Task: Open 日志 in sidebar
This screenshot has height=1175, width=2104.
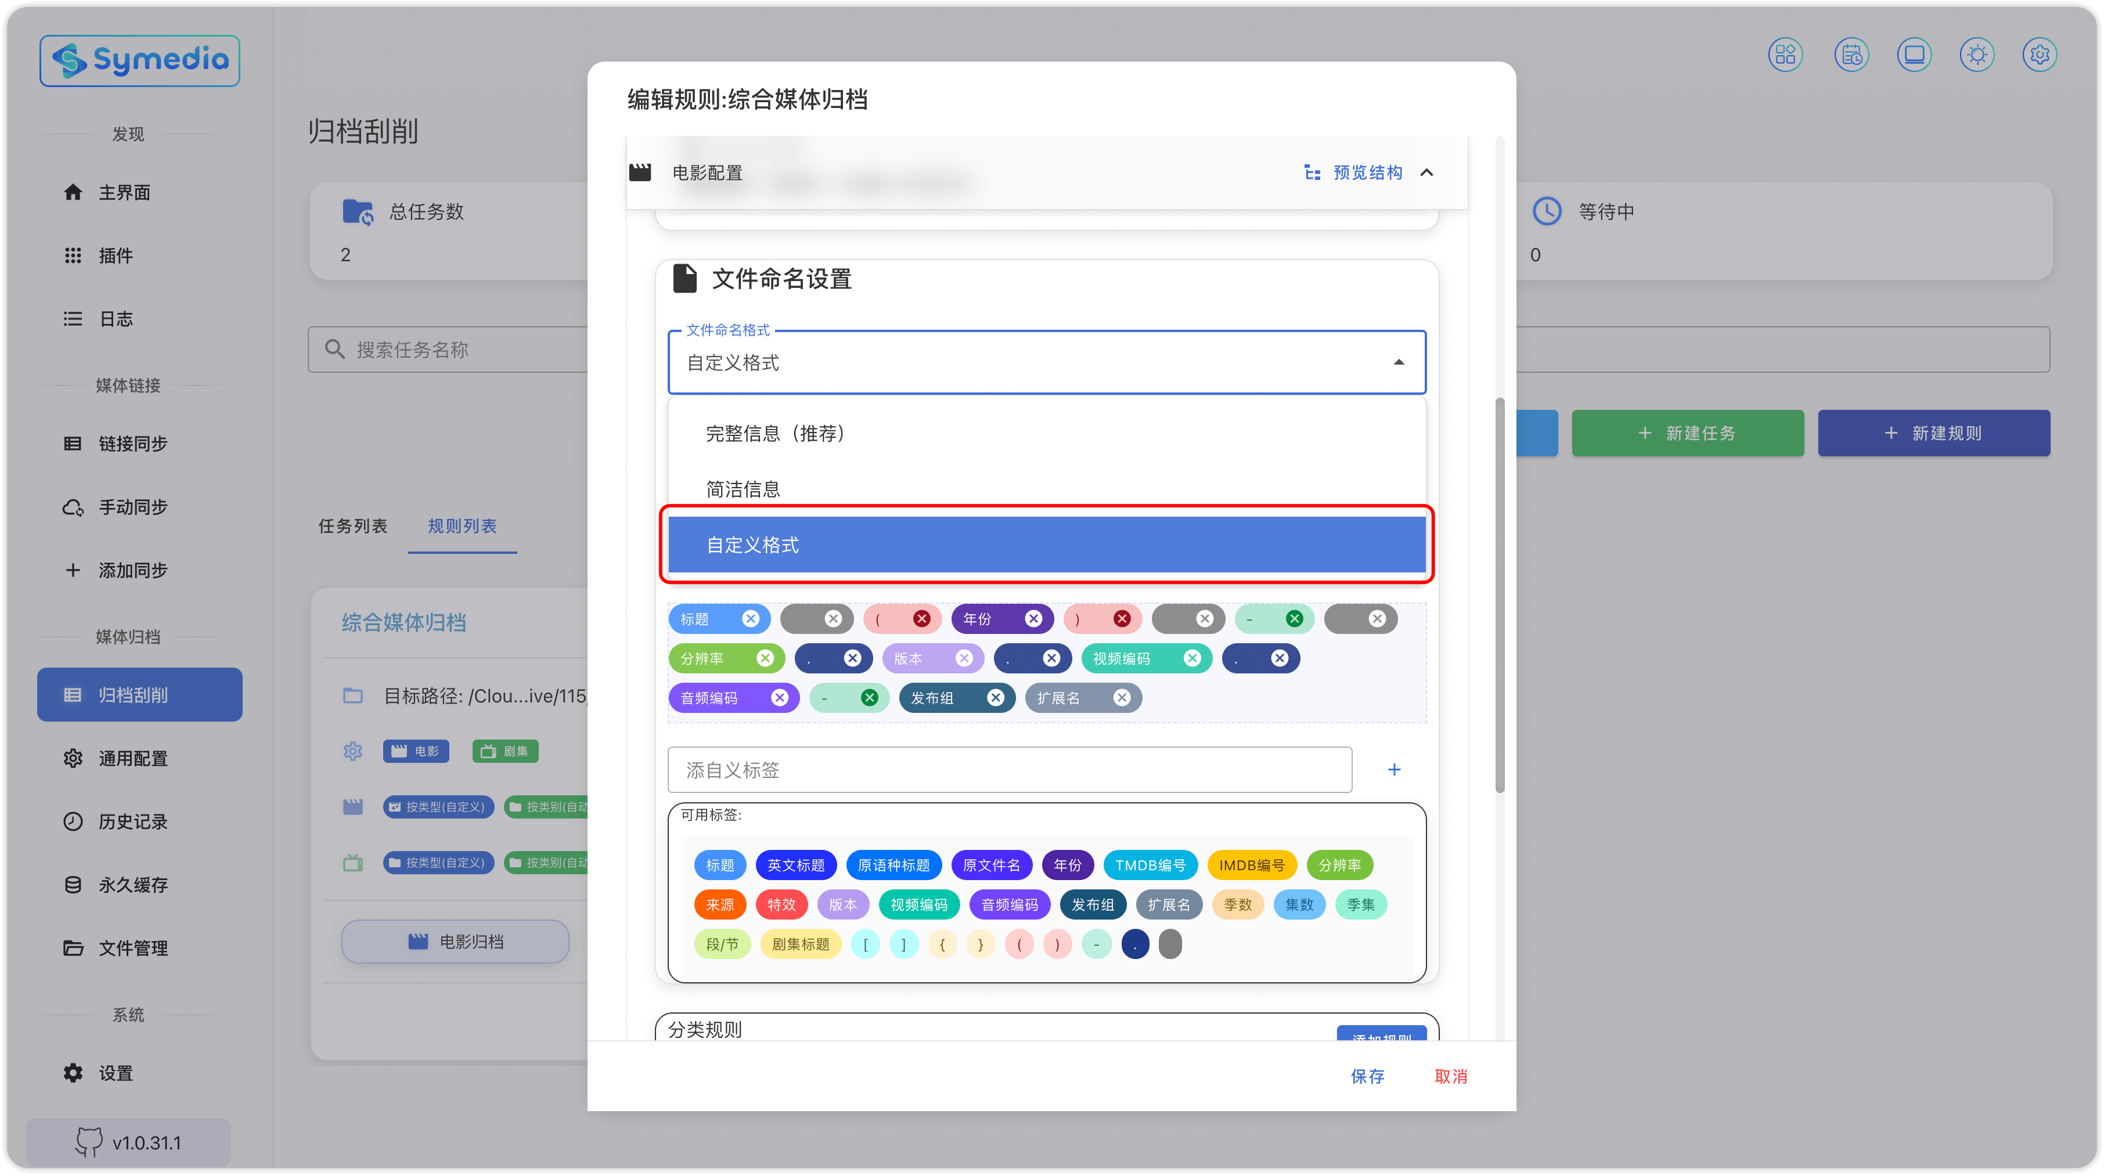Action: coord(140,319)
